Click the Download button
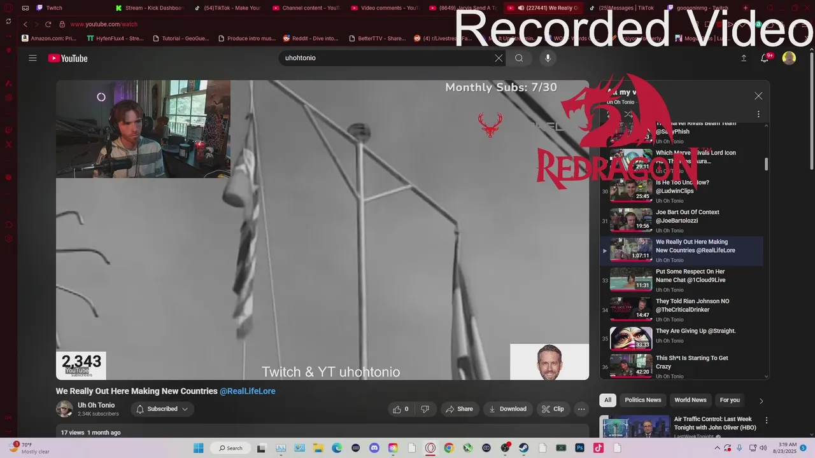The width and height of the screenshot is (815, 458). (507, 409)
